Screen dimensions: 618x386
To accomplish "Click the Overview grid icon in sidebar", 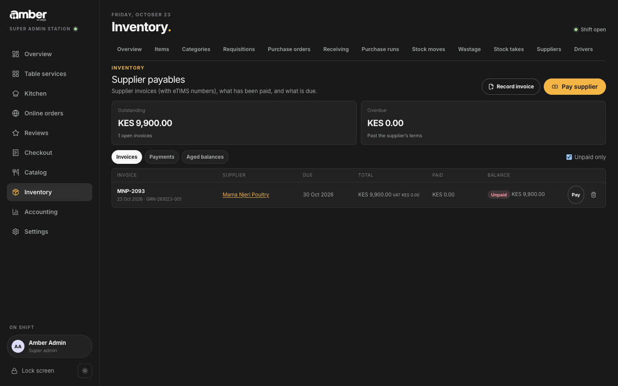I will (x=15, y=54).
